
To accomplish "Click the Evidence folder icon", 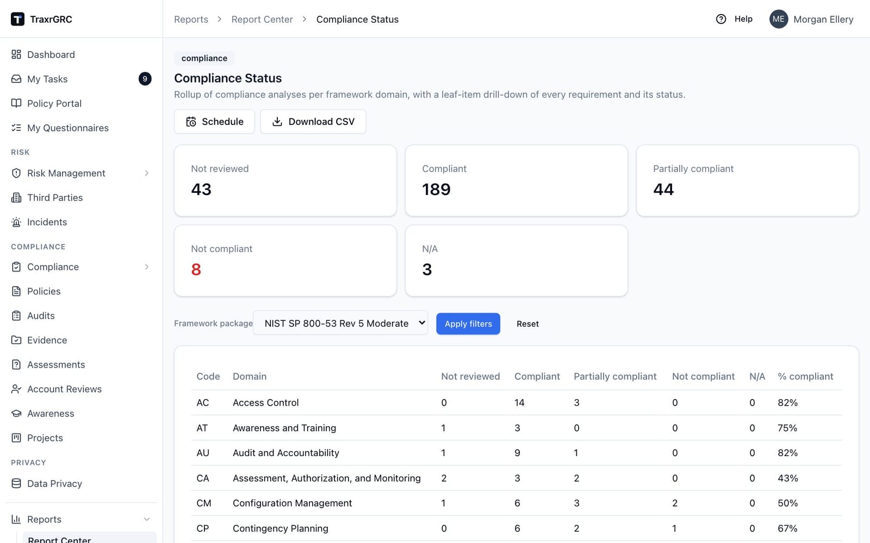I will click(16, 340).
